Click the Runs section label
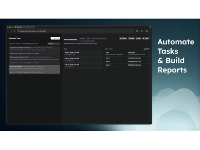200x150 pixels. (66, 49)
